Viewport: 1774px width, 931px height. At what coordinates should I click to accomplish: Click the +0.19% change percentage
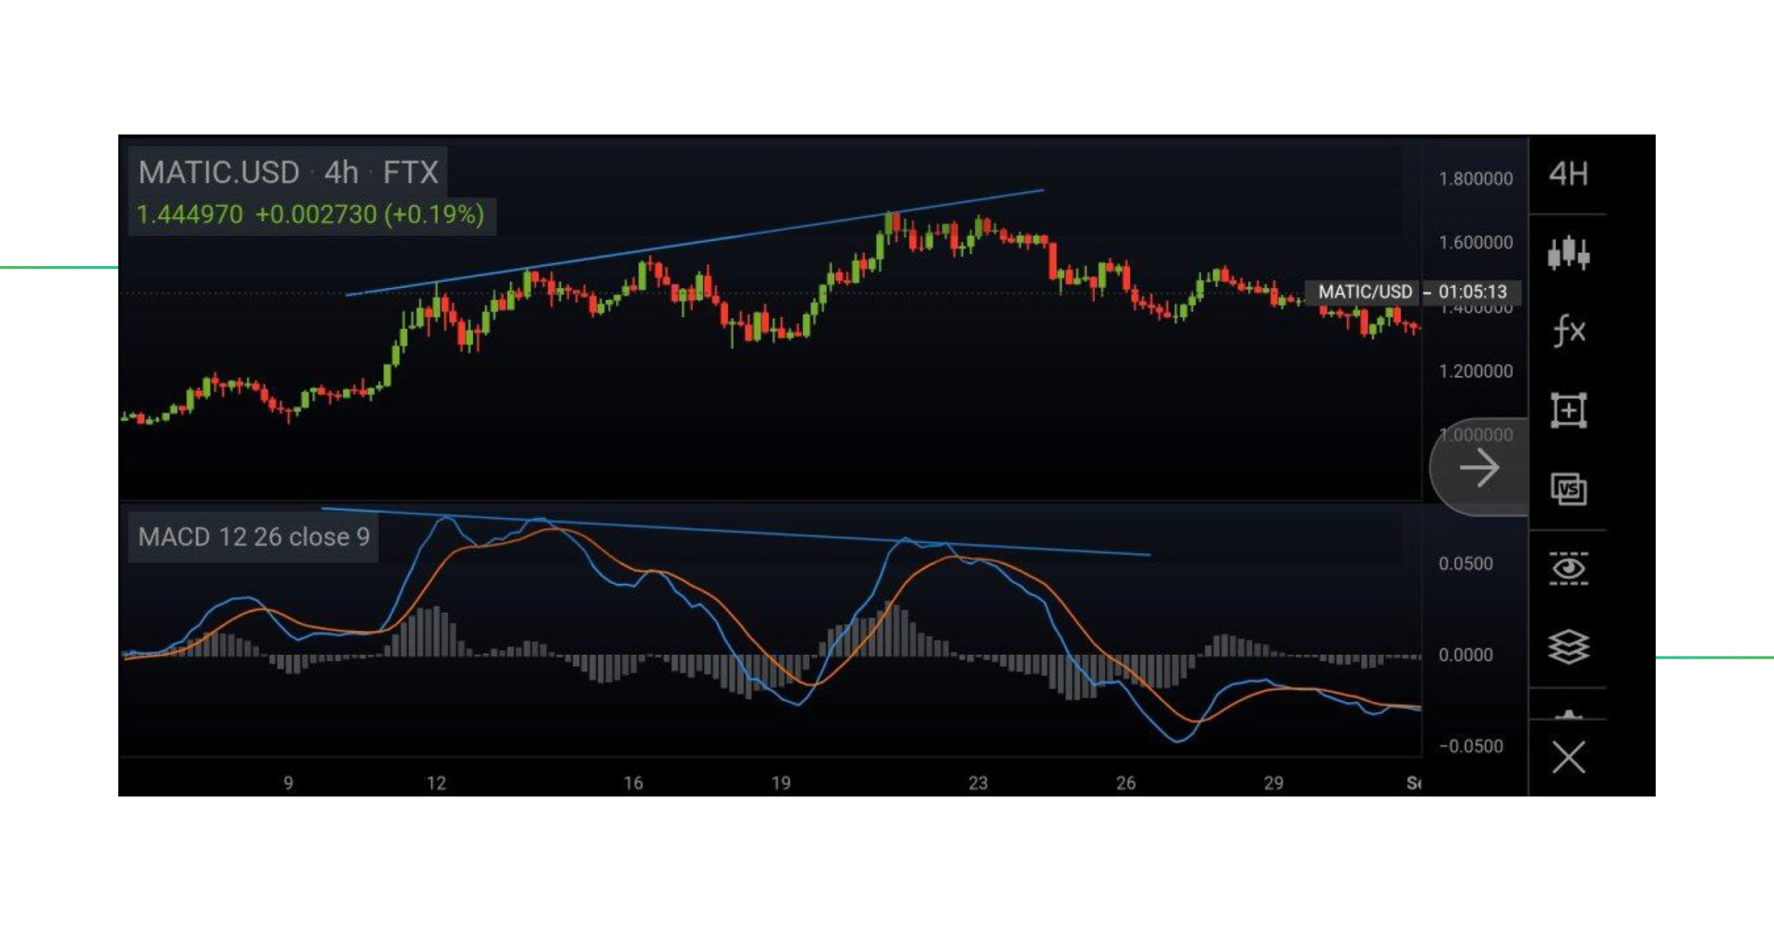(x=434, y=213)
